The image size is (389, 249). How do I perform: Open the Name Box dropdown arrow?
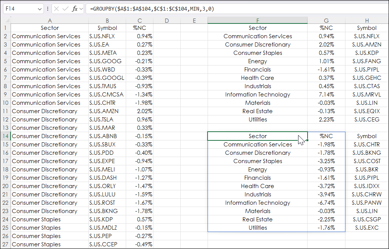pyautogui.click(x=40, y=8)
